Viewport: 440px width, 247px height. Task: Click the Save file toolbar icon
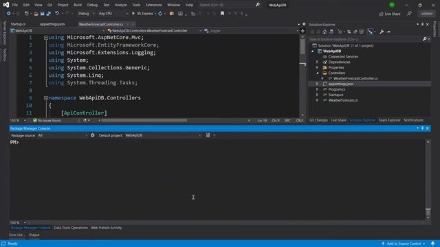[x=42, y=14]
